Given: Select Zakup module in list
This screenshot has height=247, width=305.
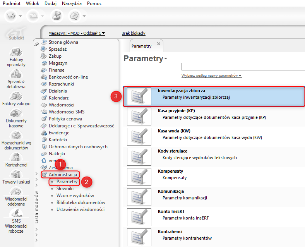Looking at the screenshot, I should (x=55, y=56).
